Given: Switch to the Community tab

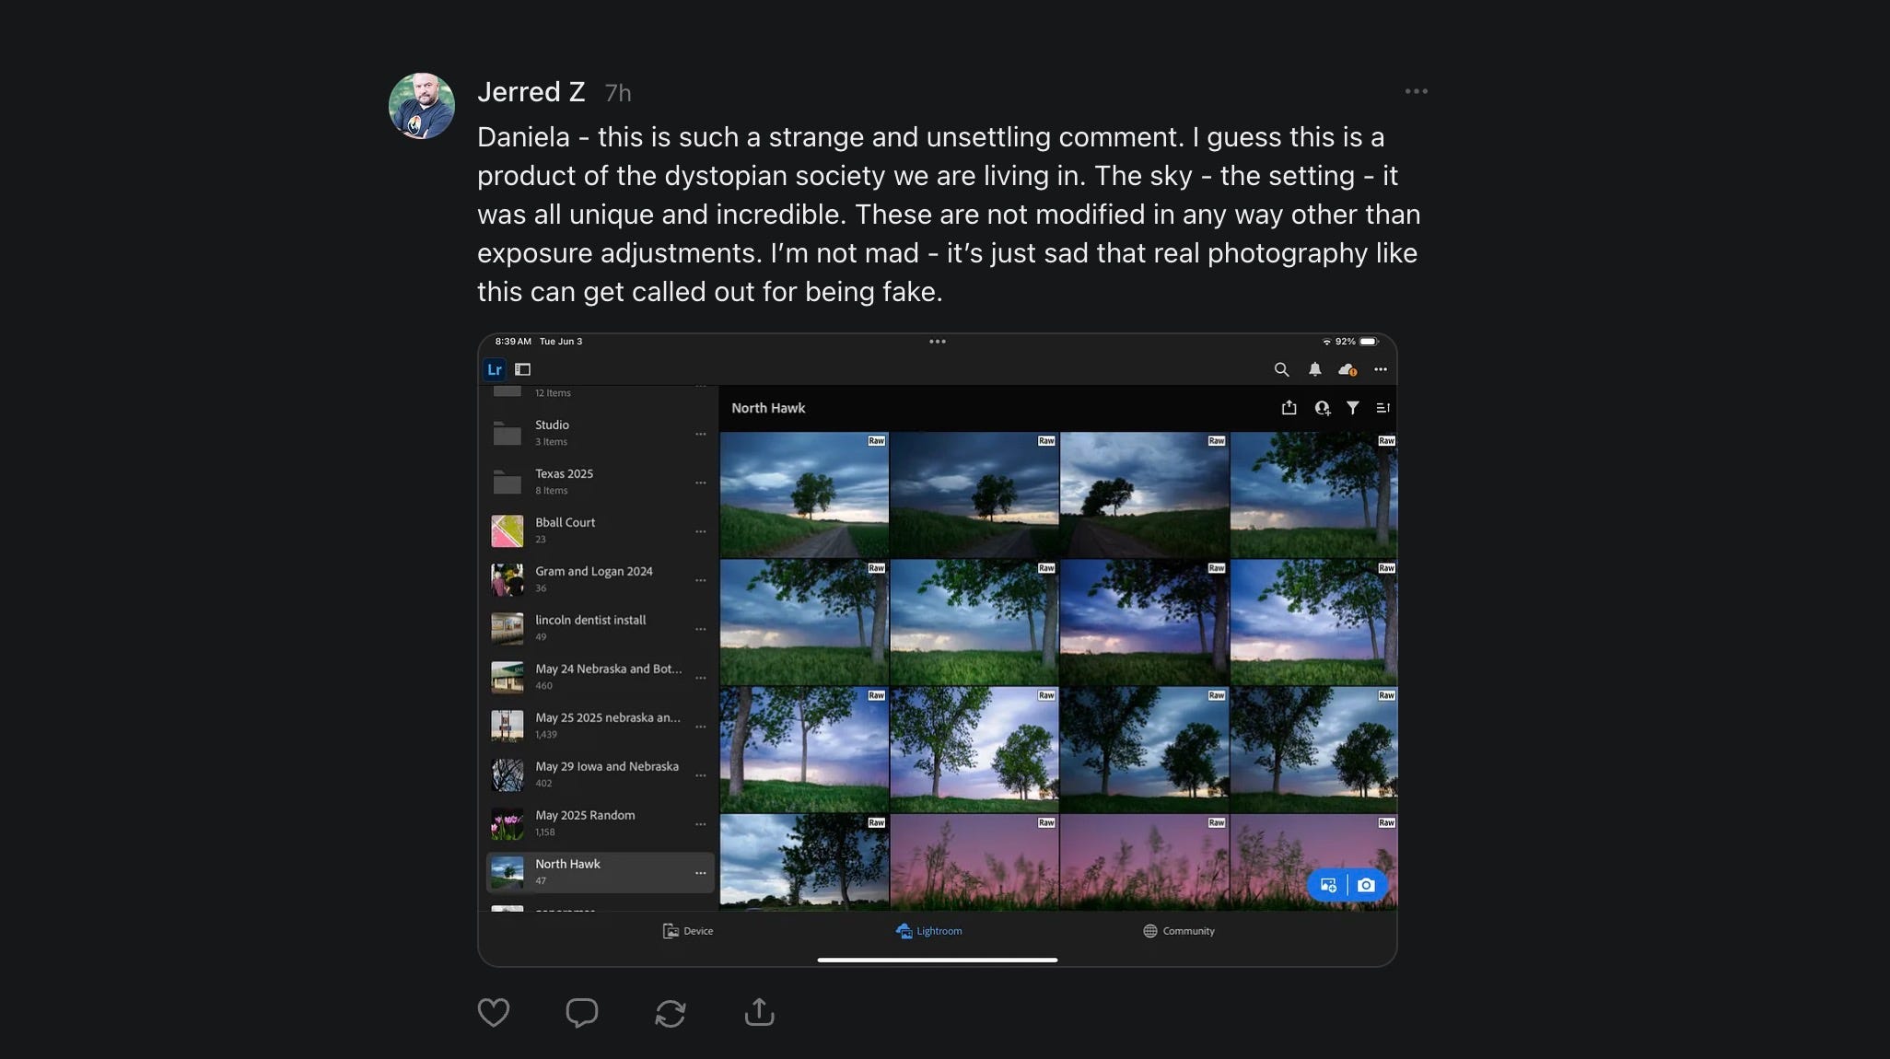Looking at the screenshot, I should (x=1178, y=931).
